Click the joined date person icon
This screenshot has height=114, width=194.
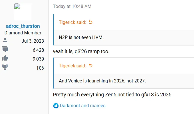5,40
